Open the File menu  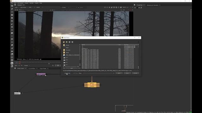(x=12, y=3)
